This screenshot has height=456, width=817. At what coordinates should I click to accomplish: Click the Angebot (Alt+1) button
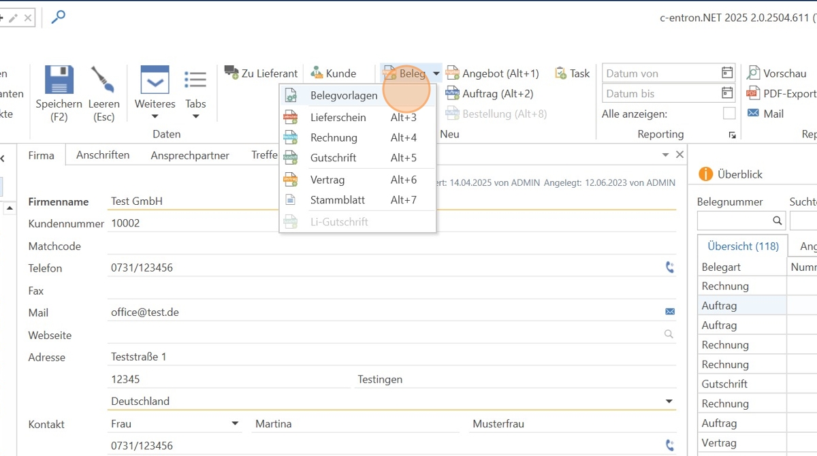[x=492, y=74]
